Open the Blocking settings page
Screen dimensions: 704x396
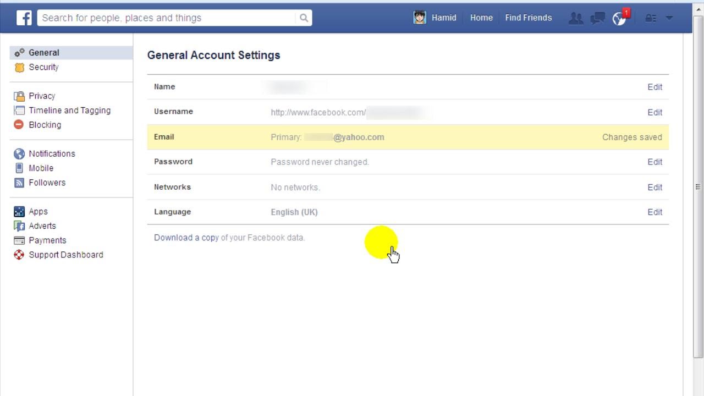[x=45, y=125]
